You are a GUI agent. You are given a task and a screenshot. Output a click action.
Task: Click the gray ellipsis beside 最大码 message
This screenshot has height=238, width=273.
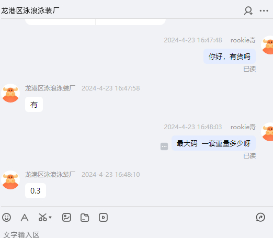tap(164, 146)
